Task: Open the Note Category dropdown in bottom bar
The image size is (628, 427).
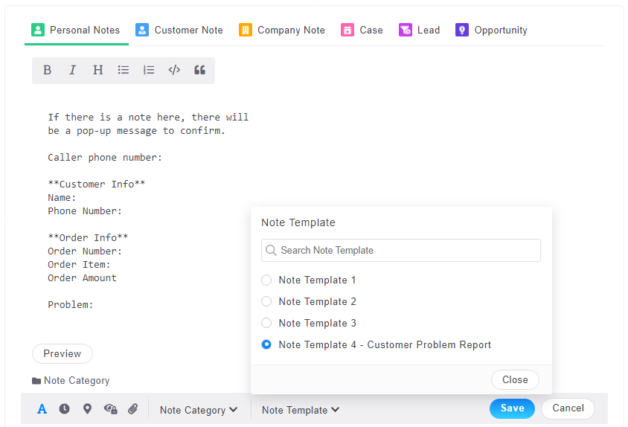Action: 199,410
